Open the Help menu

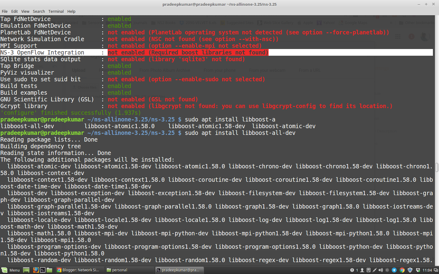(x=71, y=11)
